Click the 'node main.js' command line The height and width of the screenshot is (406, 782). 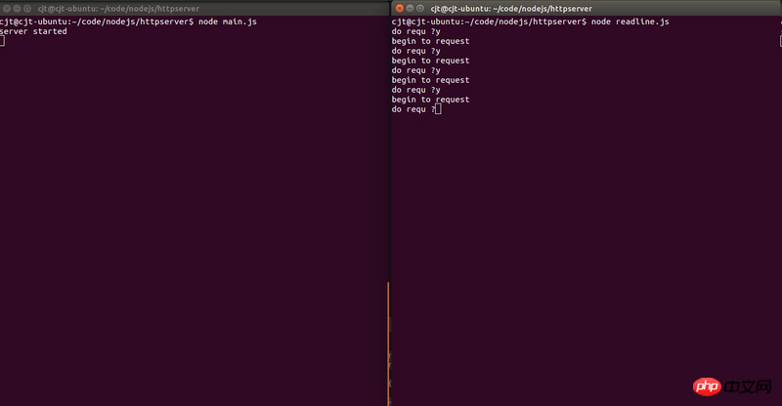pos(128,21)
